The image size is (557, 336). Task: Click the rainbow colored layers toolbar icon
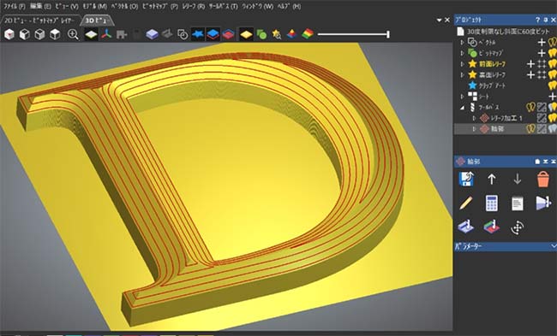pos(308,34)
